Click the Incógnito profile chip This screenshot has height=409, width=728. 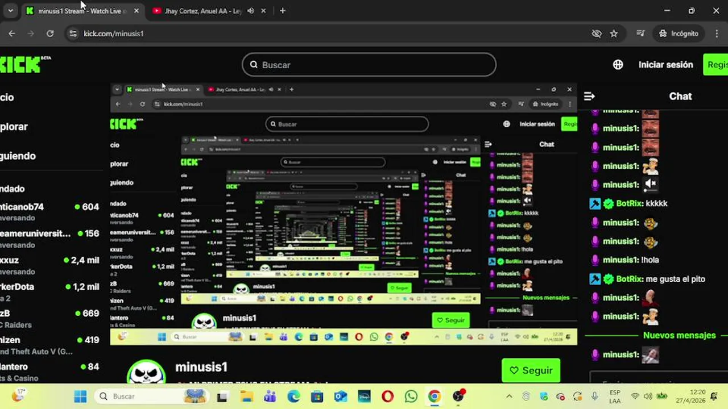pos(679,34)
